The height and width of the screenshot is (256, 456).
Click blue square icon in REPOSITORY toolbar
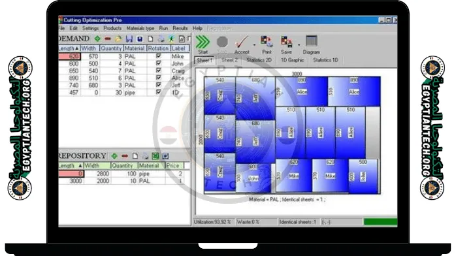pos(165,156)
